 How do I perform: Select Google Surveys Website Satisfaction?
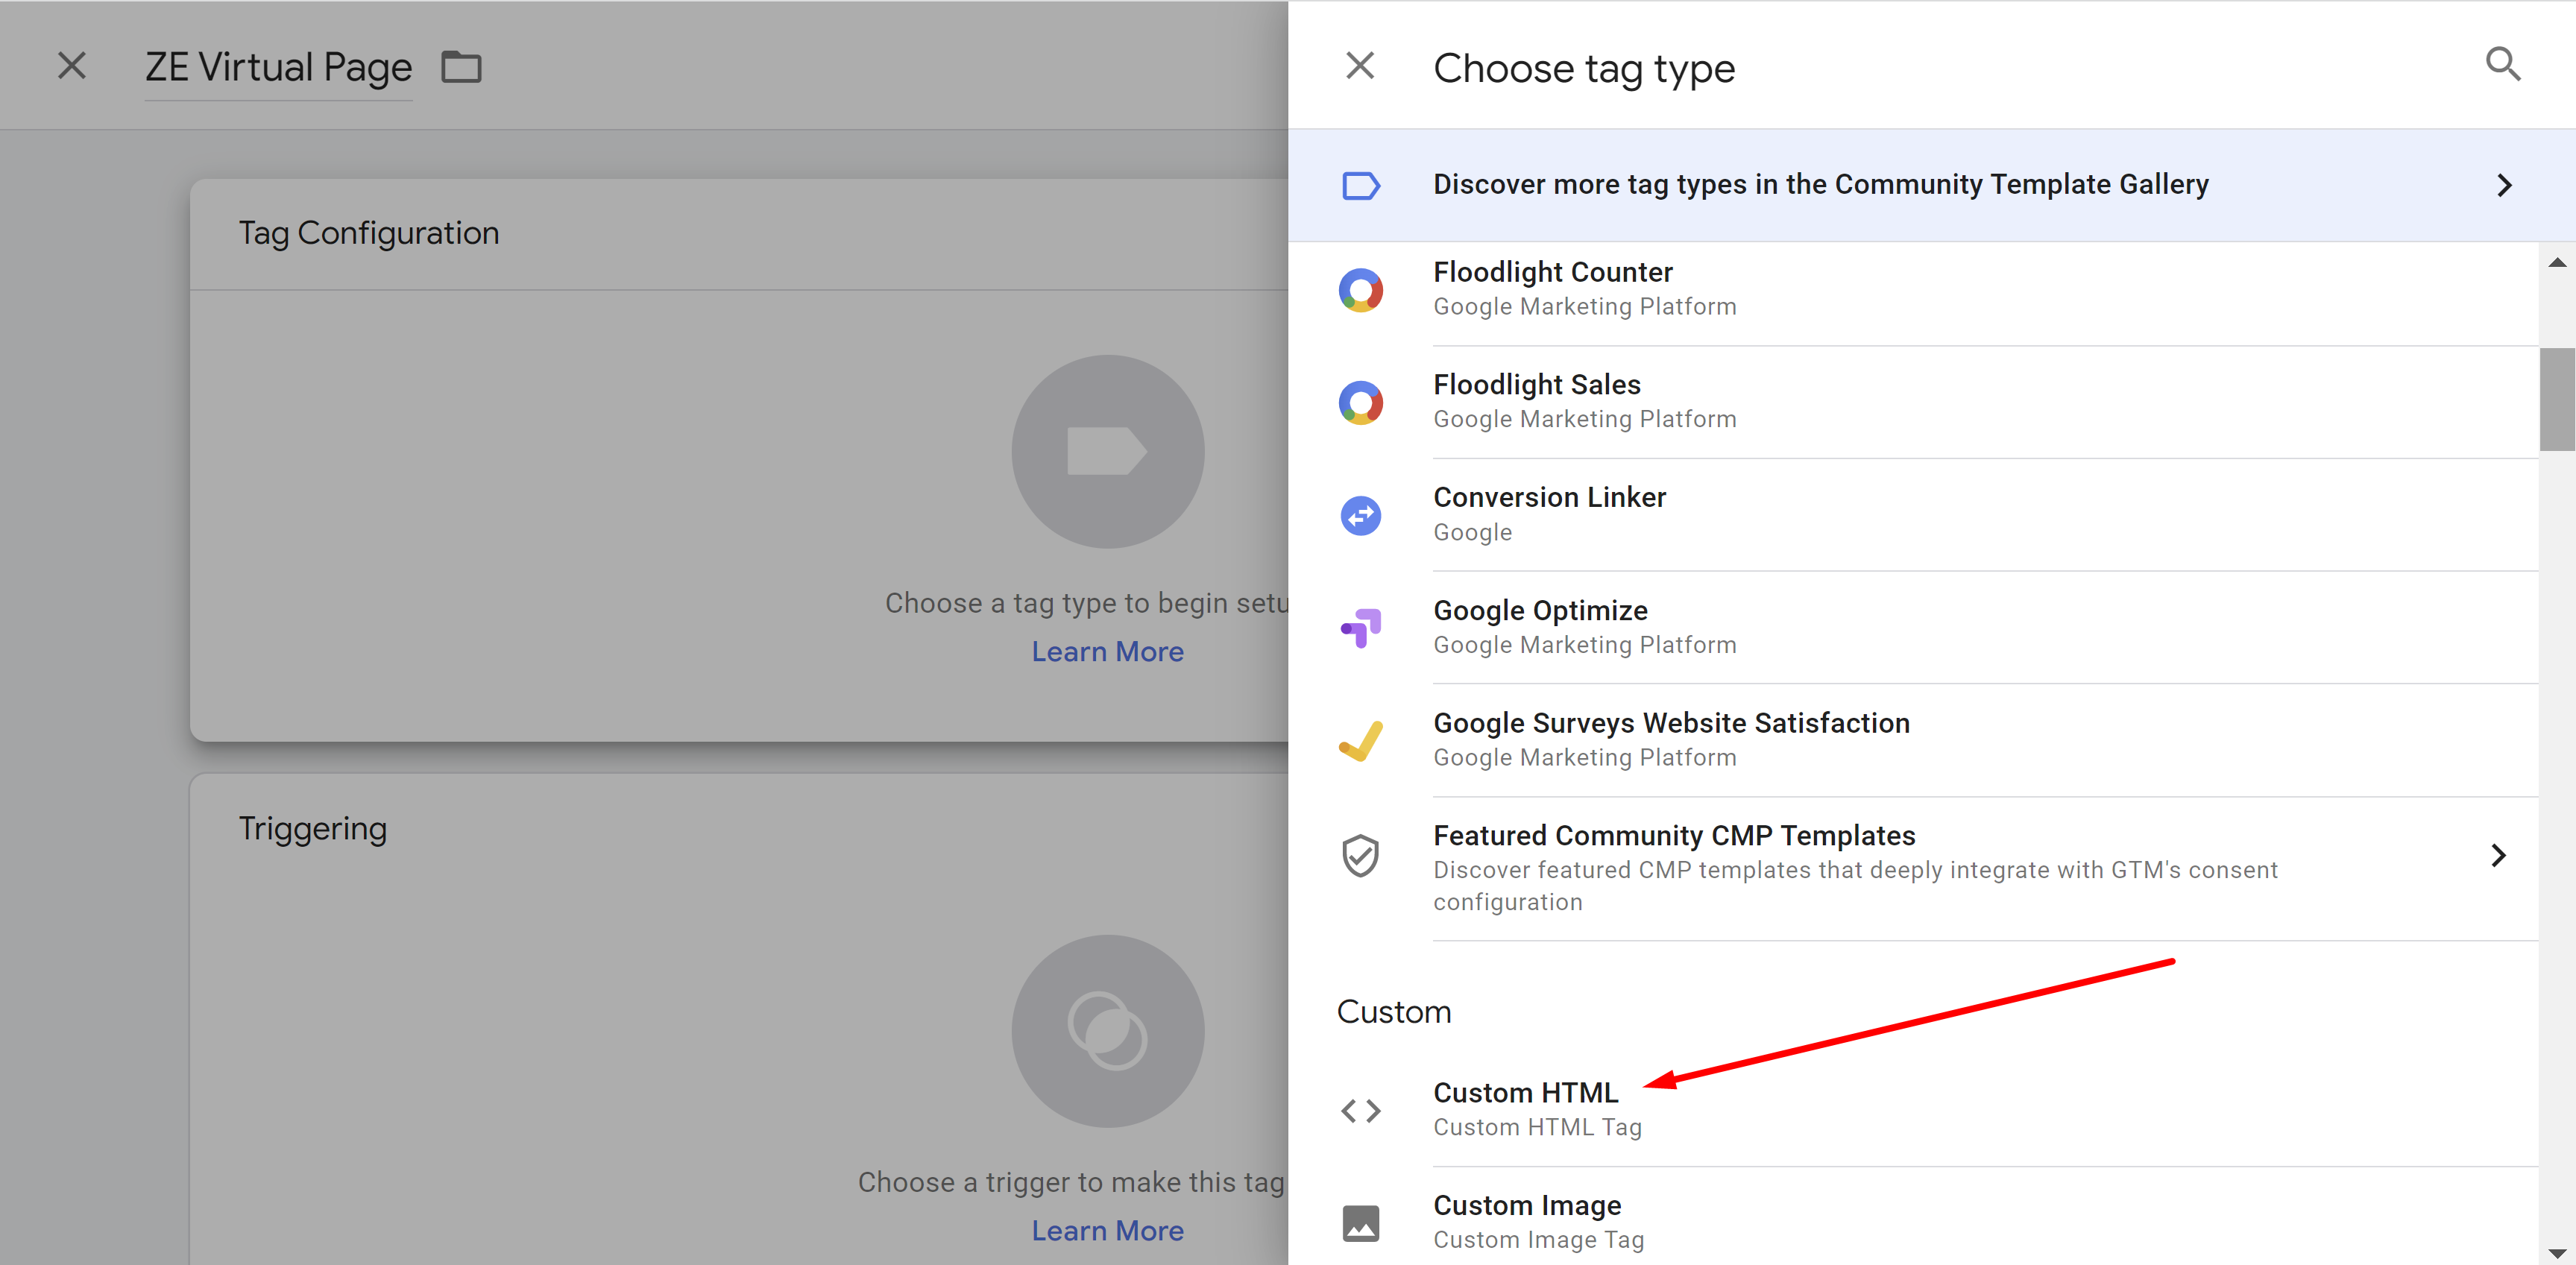(1913, 741)
